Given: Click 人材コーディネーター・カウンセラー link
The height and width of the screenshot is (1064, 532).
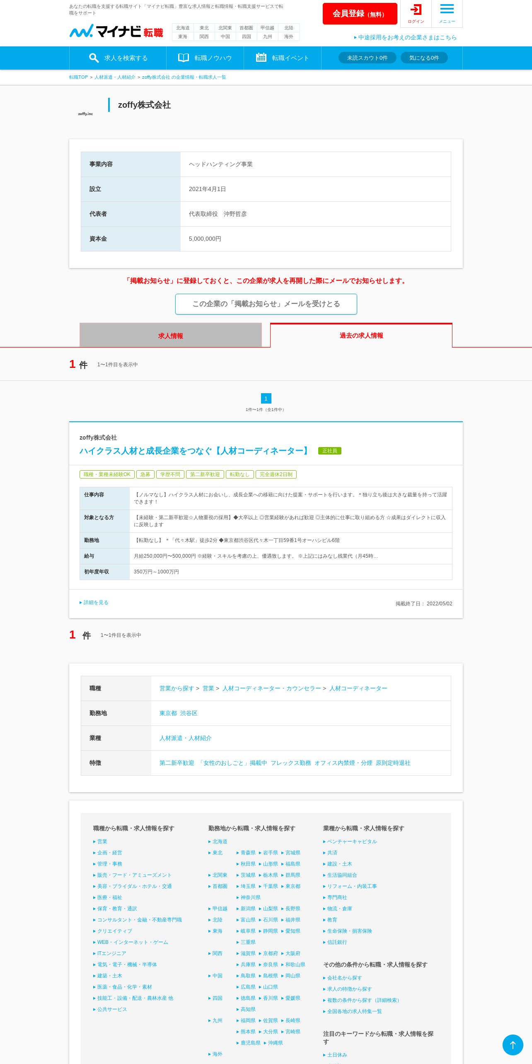Looking at the screenshot, I should point(272,688).
